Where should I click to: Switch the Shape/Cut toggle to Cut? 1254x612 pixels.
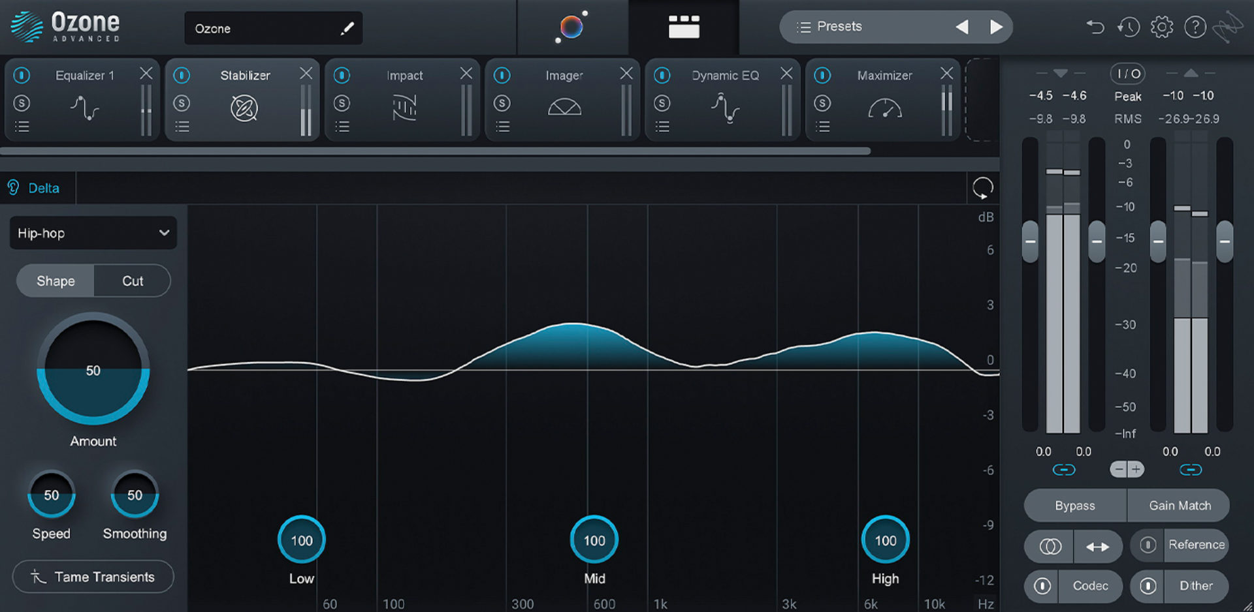pos(133,281)
